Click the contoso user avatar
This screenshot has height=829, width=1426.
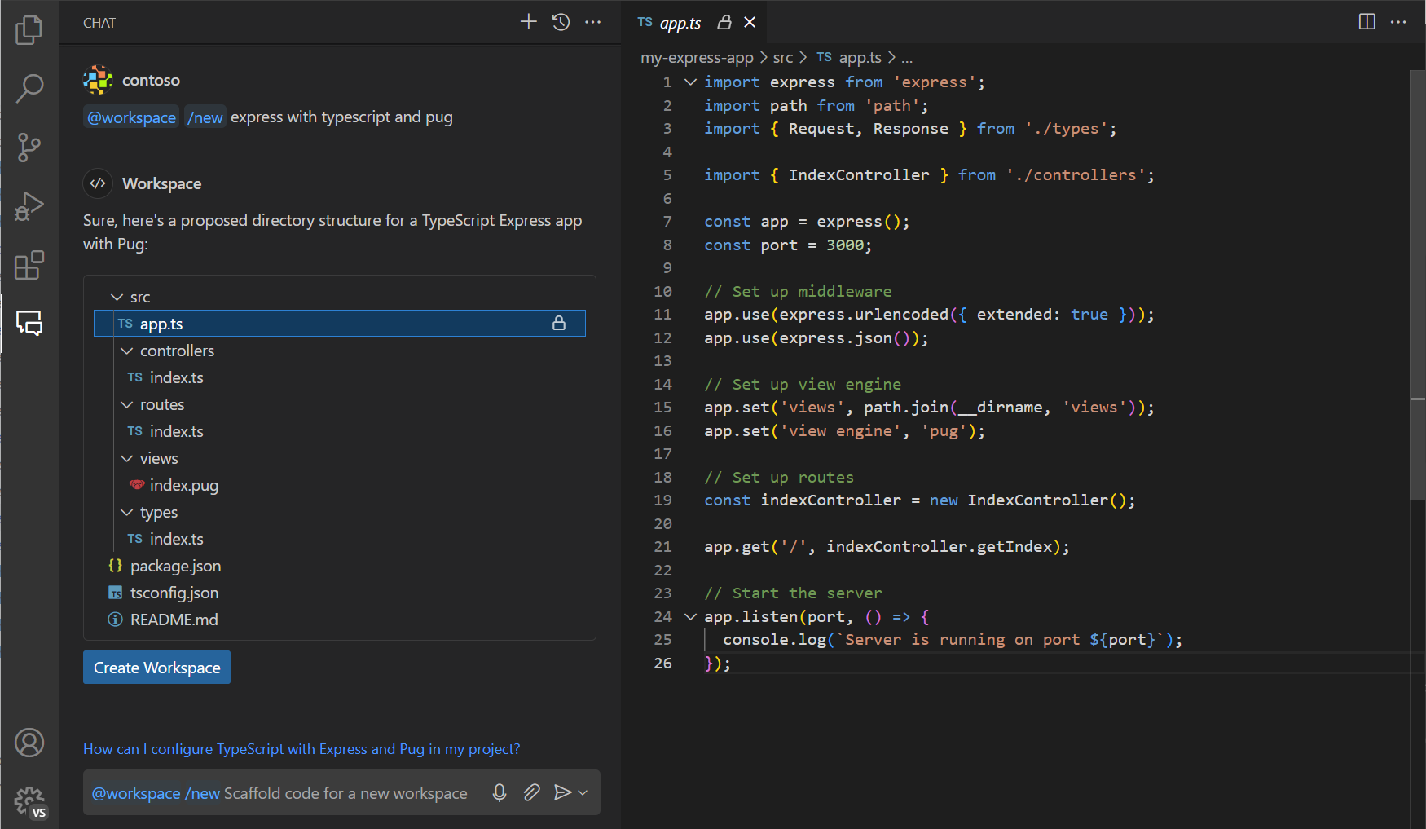point(98,80)
